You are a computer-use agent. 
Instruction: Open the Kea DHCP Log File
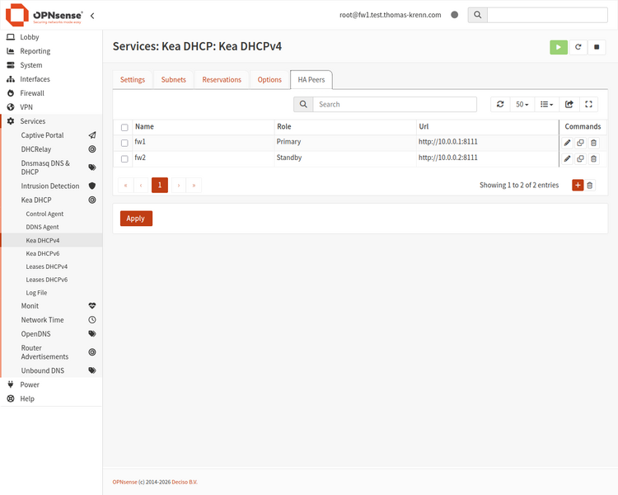point(36,293)
